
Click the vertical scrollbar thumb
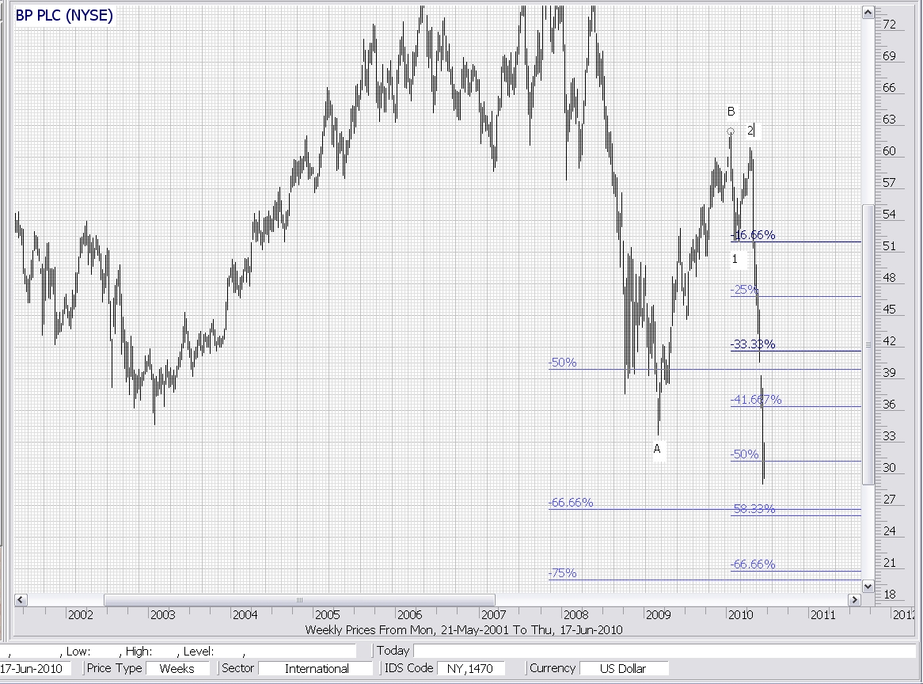pos(868,344)
